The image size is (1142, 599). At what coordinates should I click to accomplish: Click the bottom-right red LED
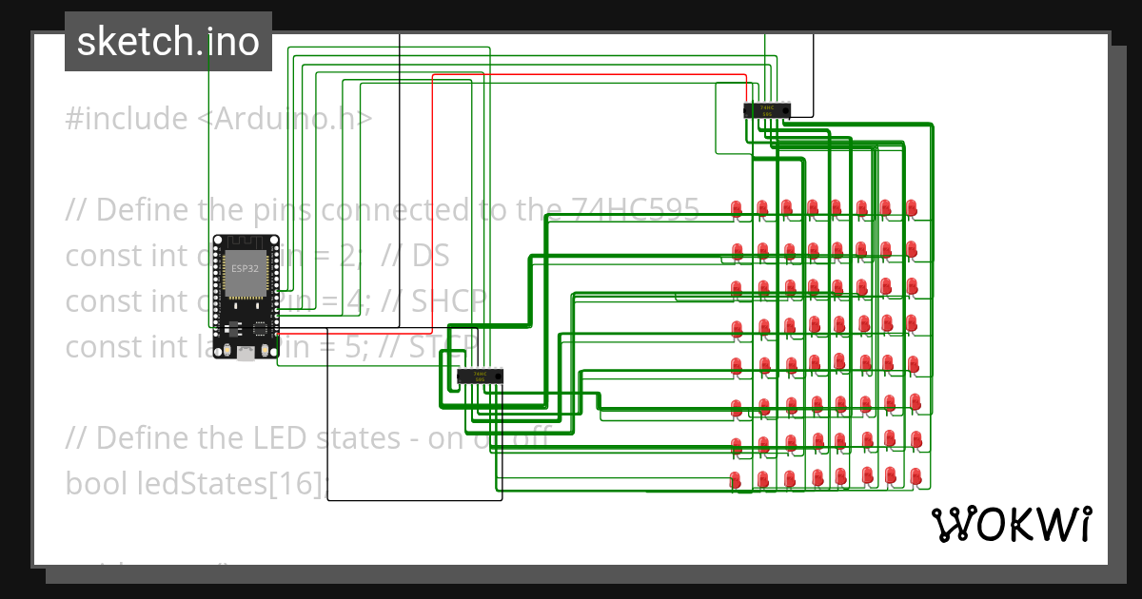[916, 478]
